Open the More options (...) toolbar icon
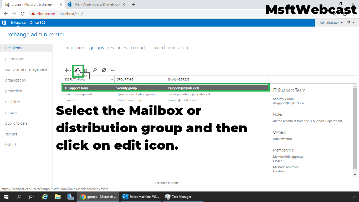Image resolution: width=359 pixels, height=202 pixels. pyautogui.click(x=112, y=70)
